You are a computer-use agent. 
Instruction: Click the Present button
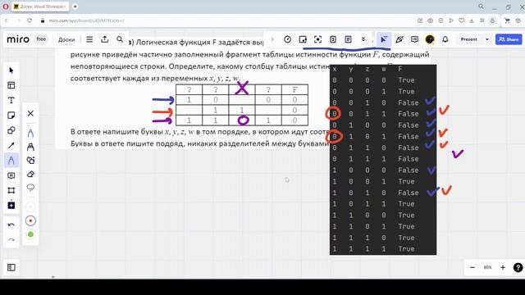coord(468,39)
